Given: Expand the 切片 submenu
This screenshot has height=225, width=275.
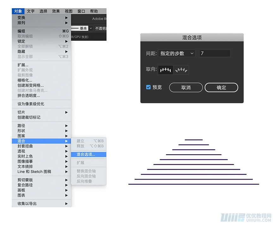Looking at the screenshot, I should click(41, 112).
